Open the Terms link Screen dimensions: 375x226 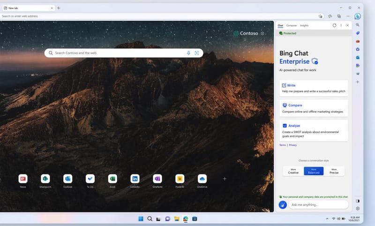tap(283, 145)
